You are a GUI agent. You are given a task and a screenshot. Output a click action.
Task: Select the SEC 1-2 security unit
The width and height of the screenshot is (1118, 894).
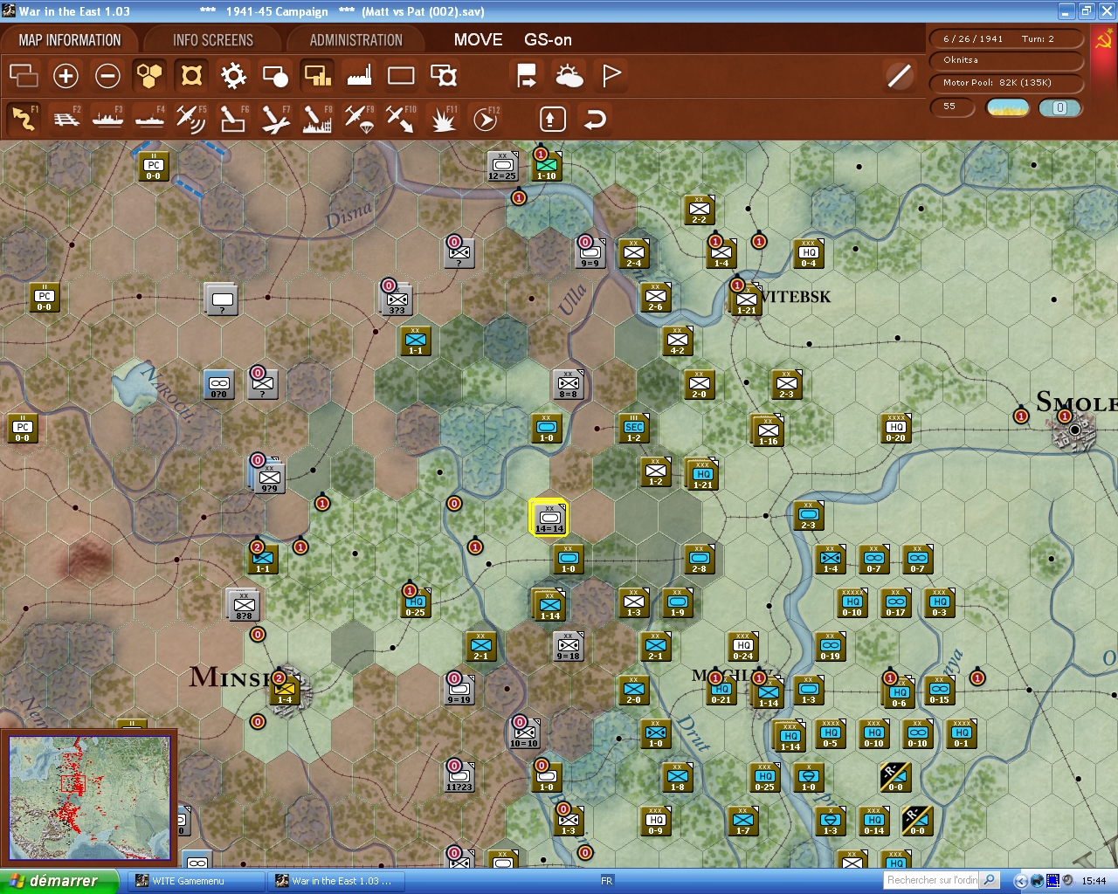634,427
